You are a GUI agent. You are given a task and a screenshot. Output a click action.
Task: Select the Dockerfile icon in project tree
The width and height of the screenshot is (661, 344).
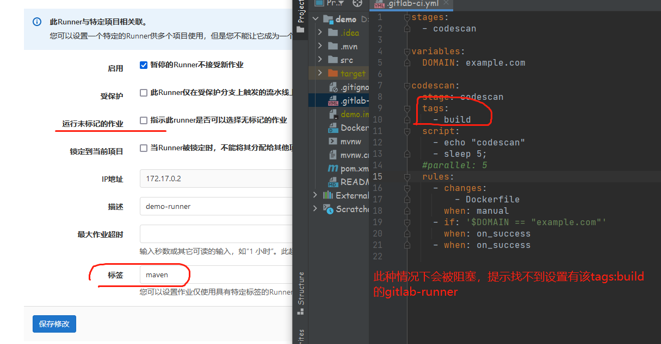coord(333,129)
